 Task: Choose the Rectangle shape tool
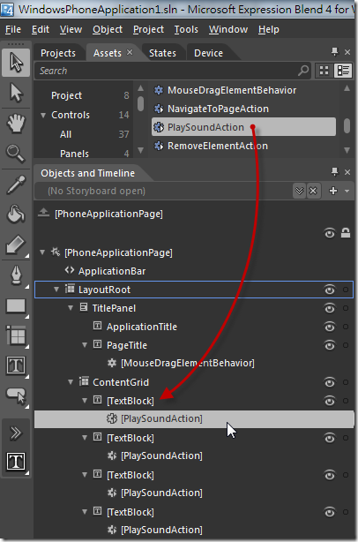pyautogui.click(x=16, y=306)
